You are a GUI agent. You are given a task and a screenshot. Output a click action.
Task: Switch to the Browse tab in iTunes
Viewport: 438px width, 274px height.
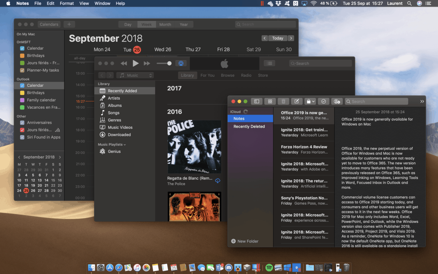click(x=228, y=75)
